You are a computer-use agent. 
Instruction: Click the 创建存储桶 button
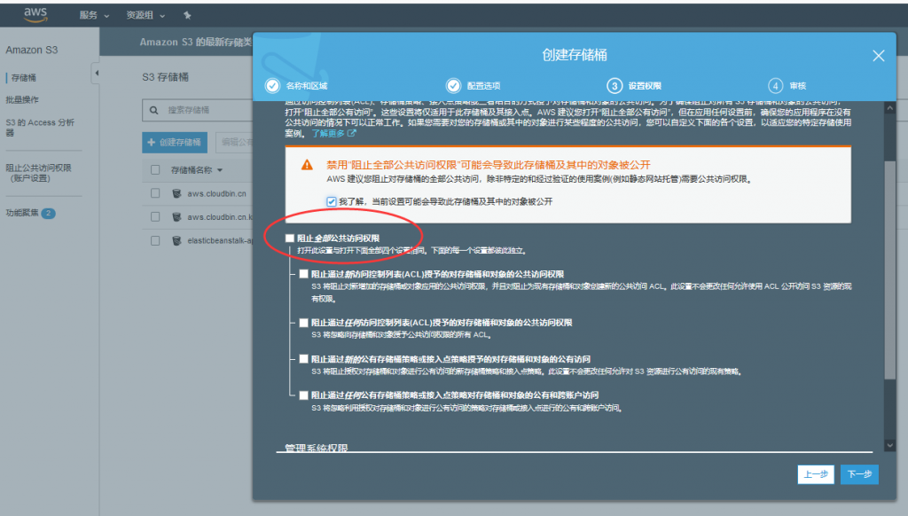(175, 143)
